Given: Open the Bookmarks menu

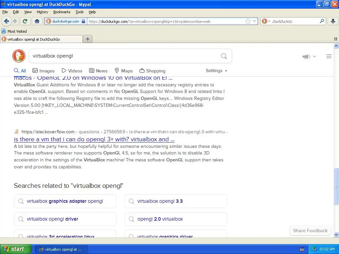Looking at the screenshot, I should click(62, 12).
